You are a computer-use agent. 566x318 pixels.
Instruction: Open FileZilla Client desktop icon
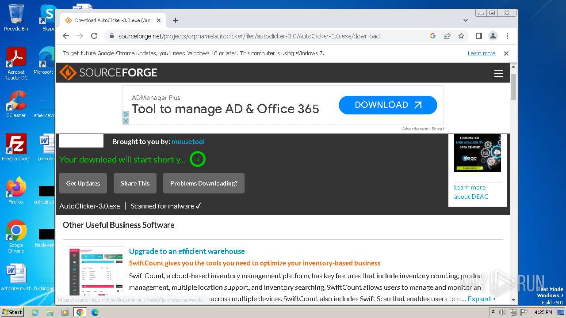click(16, 148)
